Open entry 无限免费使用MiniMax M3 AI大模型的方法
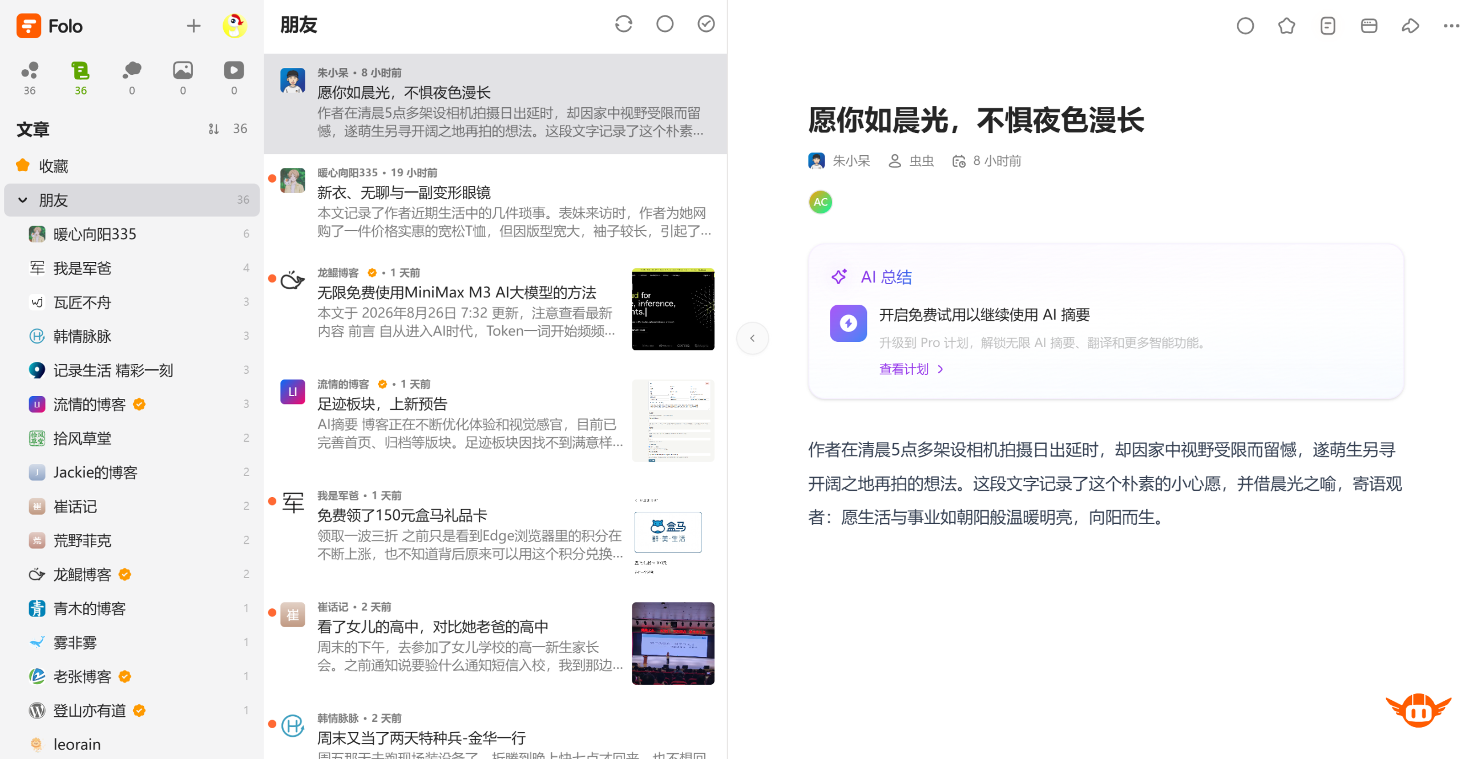 tap(495, 309)
